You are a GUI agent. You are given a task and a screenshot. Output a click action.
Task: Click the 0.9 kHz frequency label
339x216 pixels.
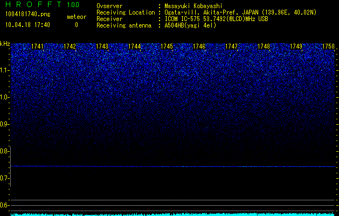tap(4, 124)
